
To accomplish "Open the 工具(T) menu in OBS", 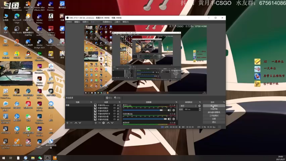I will click(117, 22).
